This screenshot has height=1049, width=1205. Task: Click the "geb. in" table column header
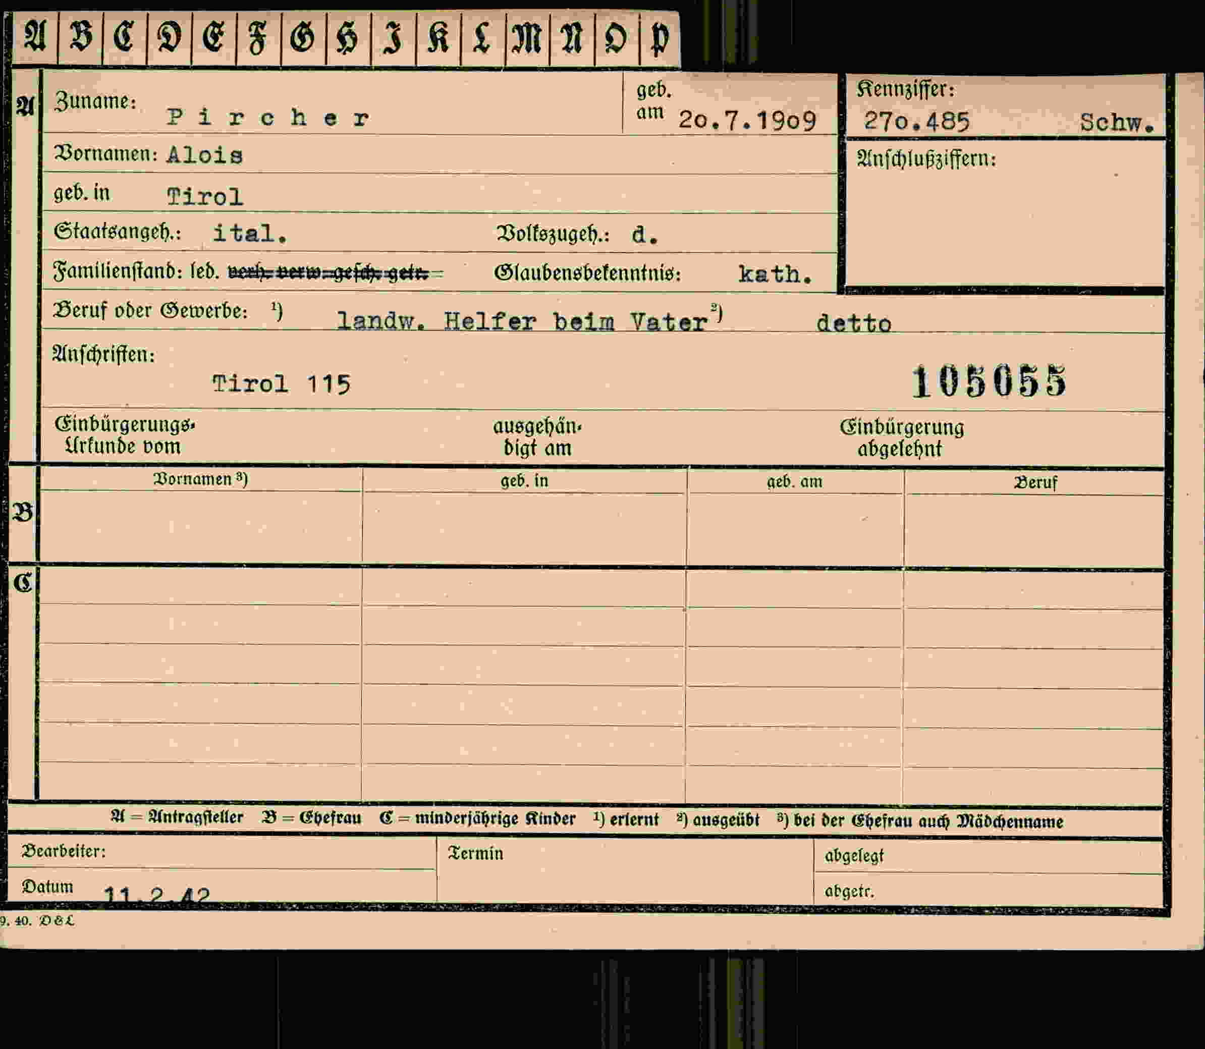point(524,480)
